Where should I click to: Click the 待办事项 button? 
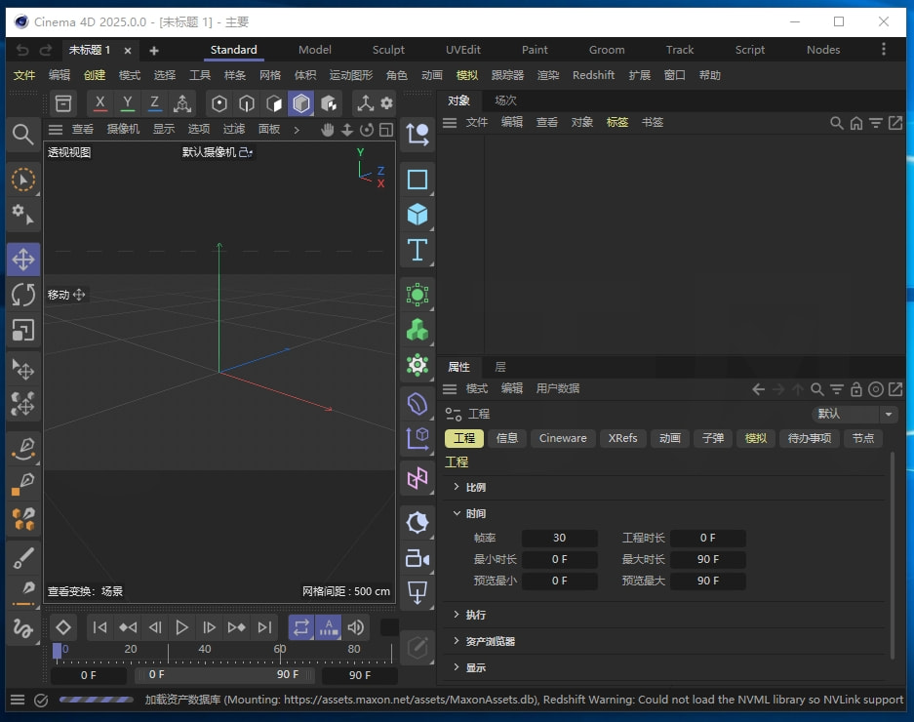809,438
